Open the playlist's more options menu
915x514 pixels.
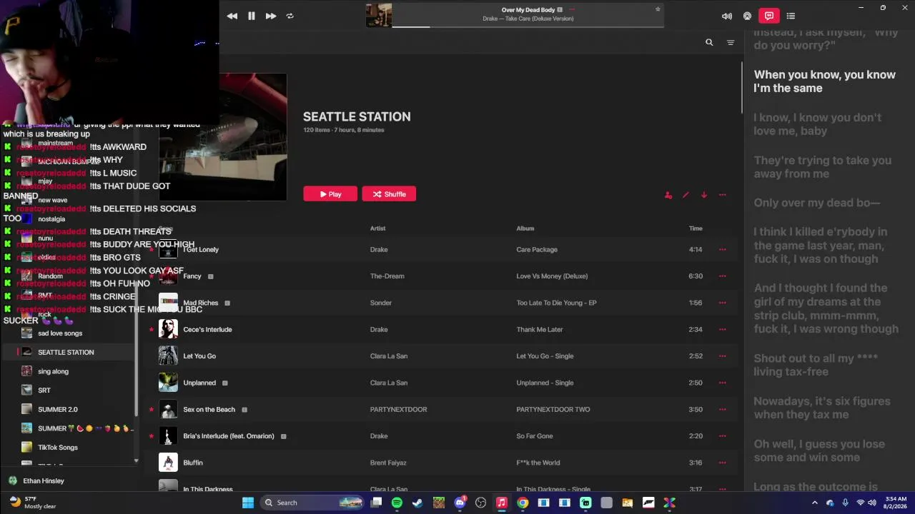722,195
